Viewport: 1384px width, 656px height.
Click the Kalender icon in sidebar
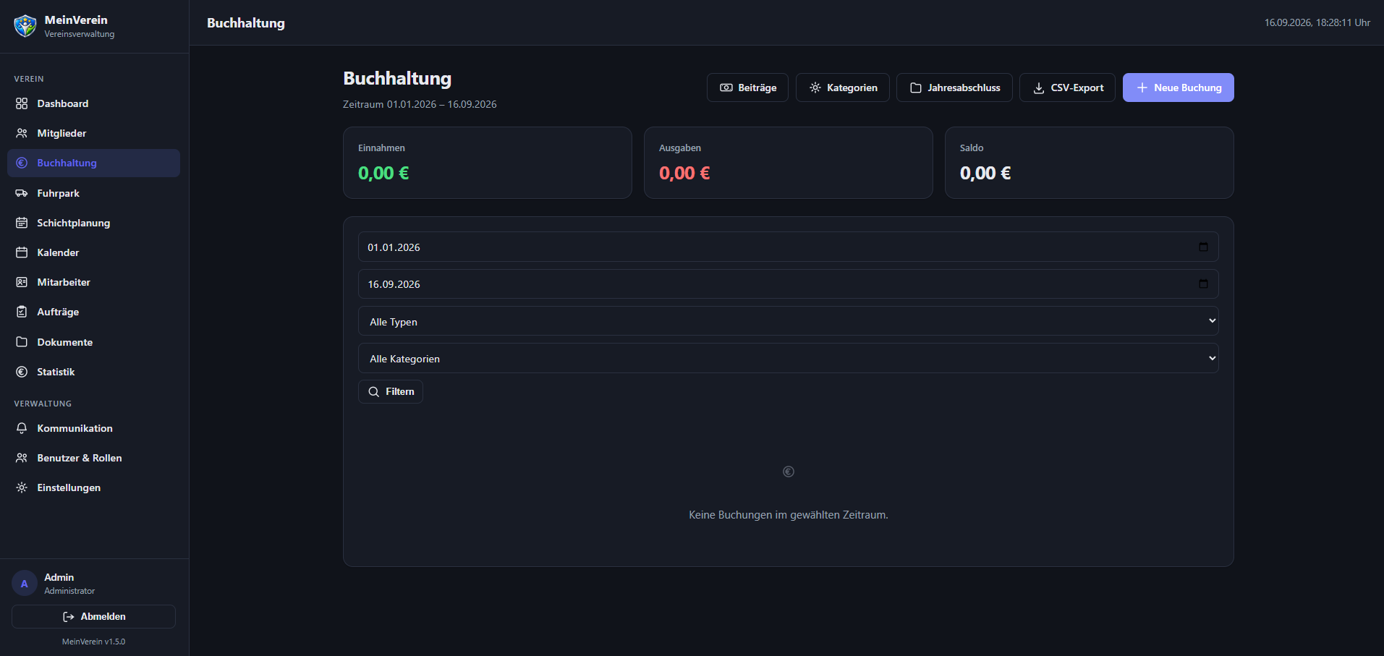pos(22,252)
